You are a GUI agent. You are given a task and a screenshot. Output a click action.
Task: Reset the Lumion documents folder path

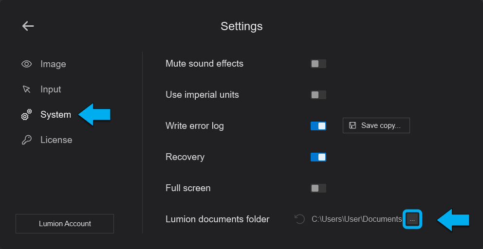point(299,219)
